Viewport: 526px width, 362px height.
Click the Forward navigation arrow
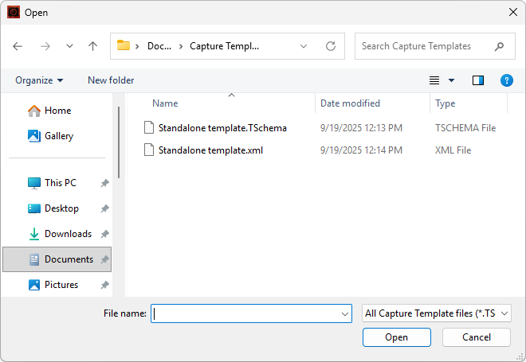[x=45, y=46]
